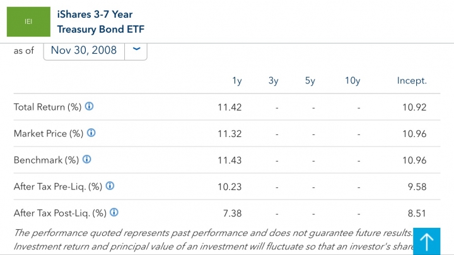Click the 3y column header

273,81
